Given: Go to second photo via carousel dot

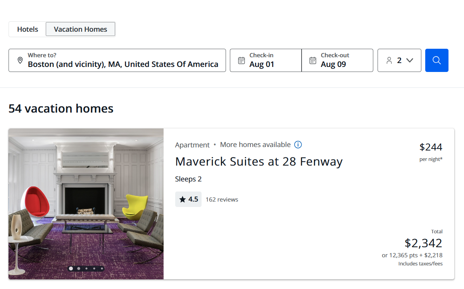Looking at the screenshot, I should point(79,268).
